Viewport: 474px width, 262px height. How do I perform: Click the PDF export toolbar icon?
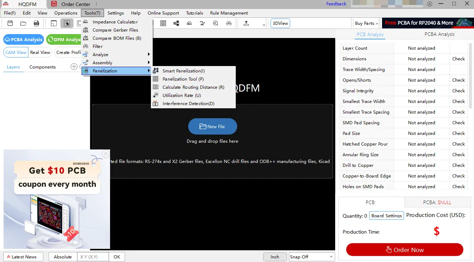pyautogui.click(x=36, y=23)
